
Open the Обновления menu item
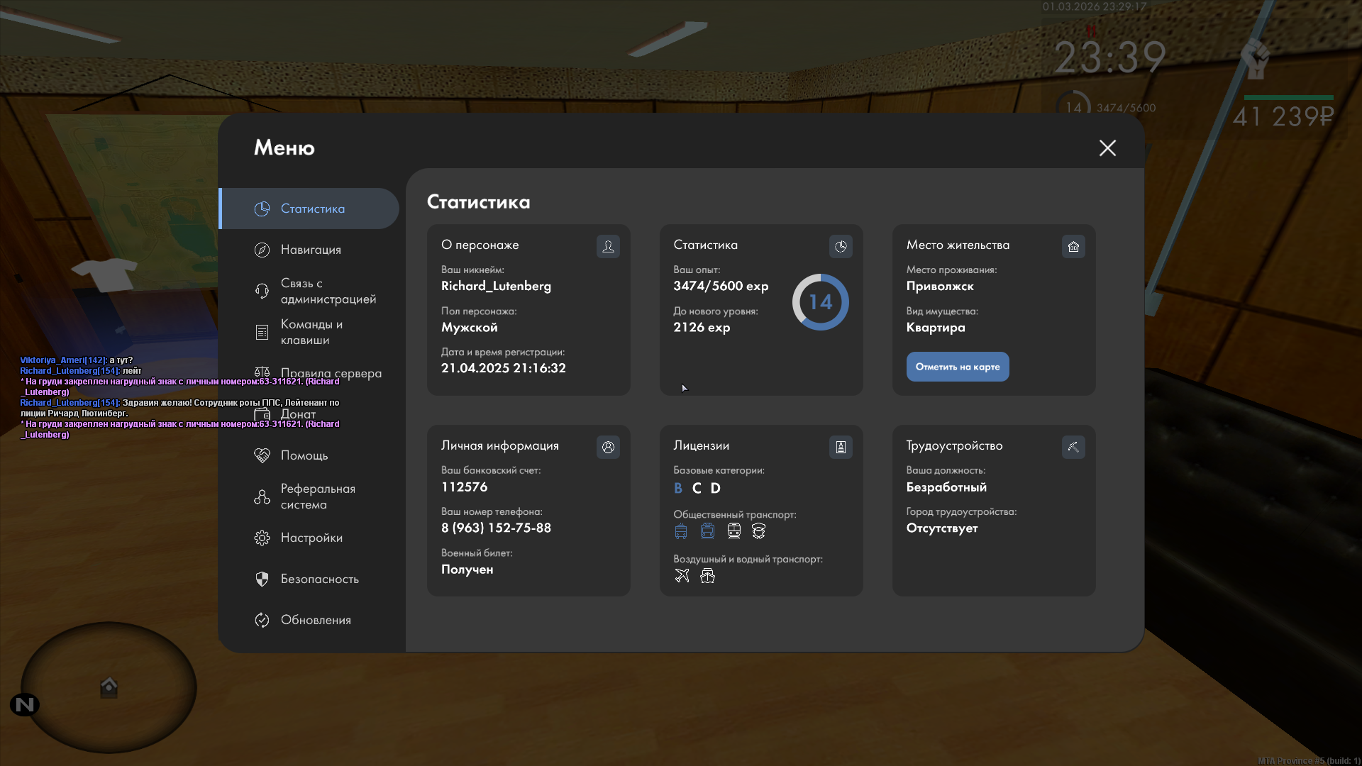pos(316,620)
